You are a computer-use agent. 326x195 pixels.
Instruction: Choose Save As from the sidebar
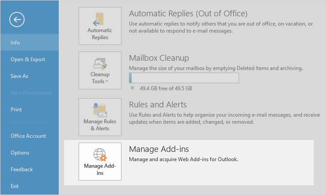pos(19,76)
